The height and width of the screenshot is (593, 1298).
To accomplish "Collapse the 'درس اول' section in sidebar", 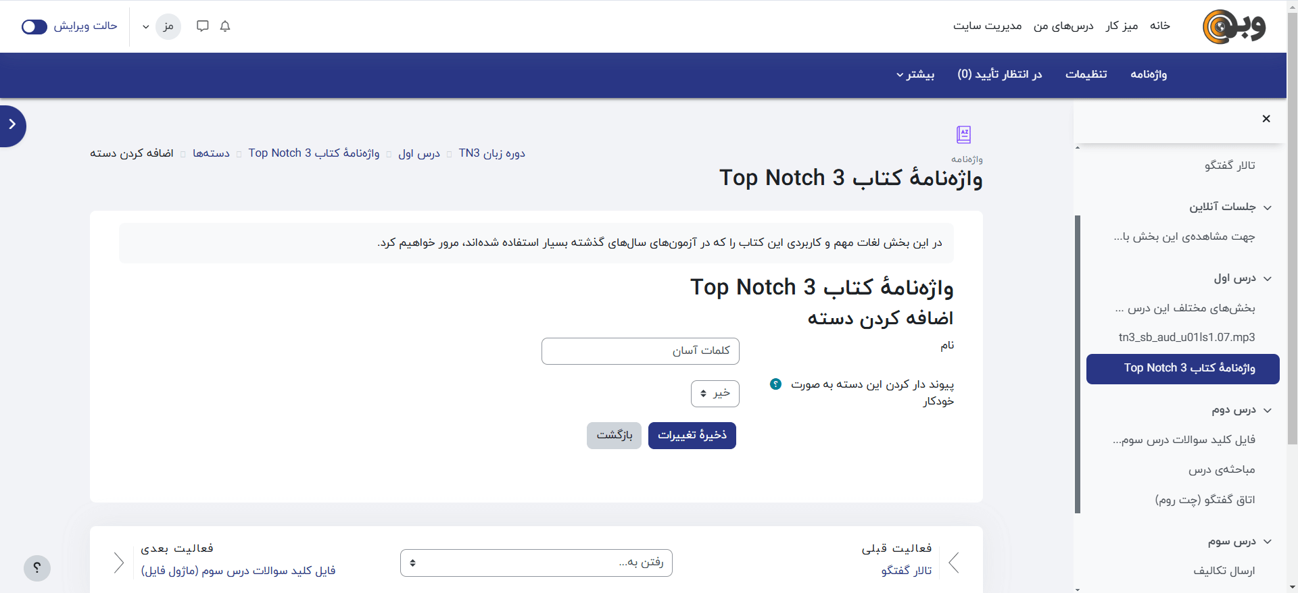I will click(1268, 278).
